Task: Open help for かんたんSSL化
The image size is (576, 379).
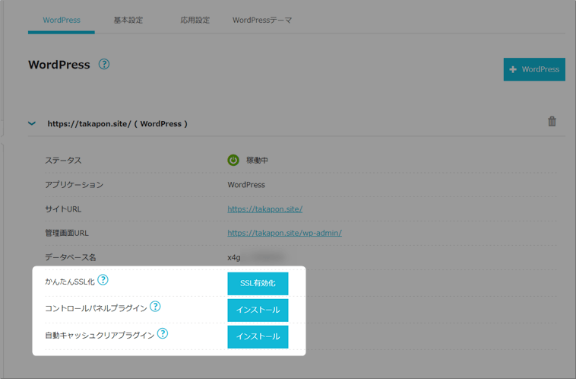Action: 103,280
